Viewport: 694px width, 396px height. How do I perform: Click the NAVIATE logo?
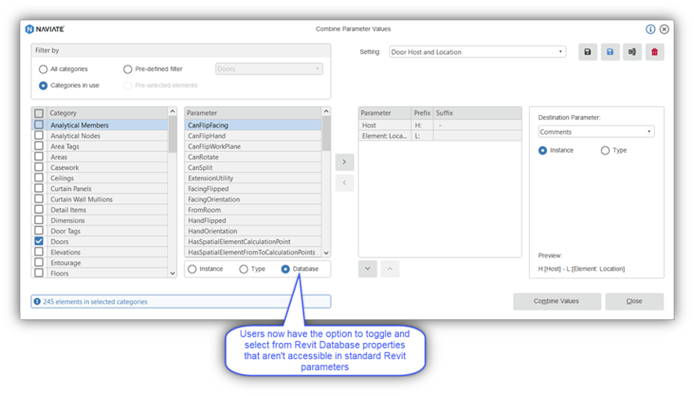click(x=45, y=29)
